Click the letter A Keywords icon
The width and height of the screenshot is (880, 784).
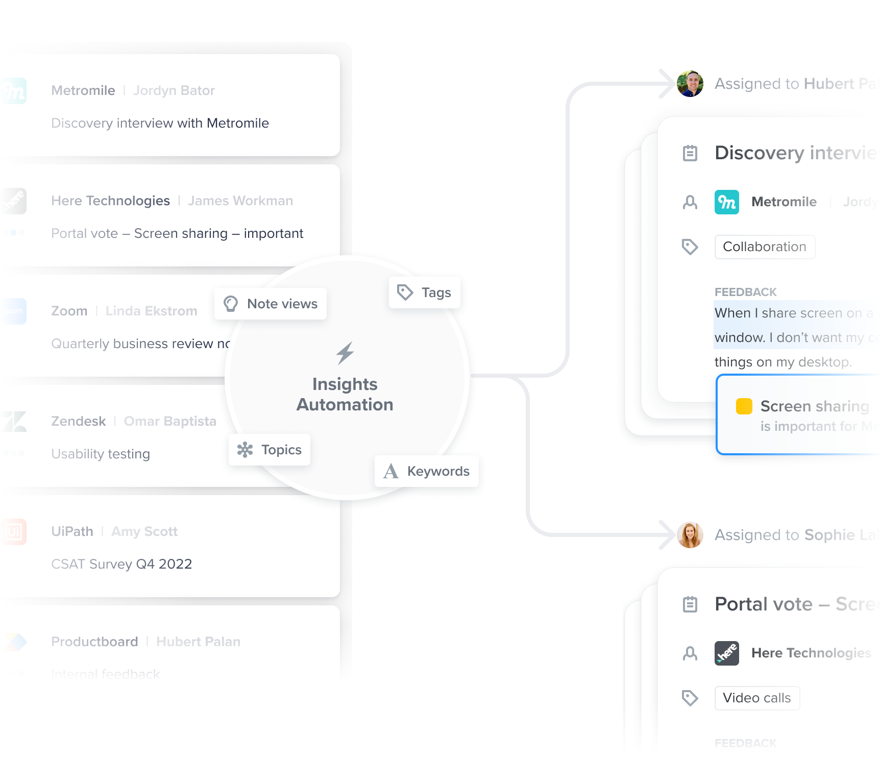pyautogui.click(x=391, y=471)
